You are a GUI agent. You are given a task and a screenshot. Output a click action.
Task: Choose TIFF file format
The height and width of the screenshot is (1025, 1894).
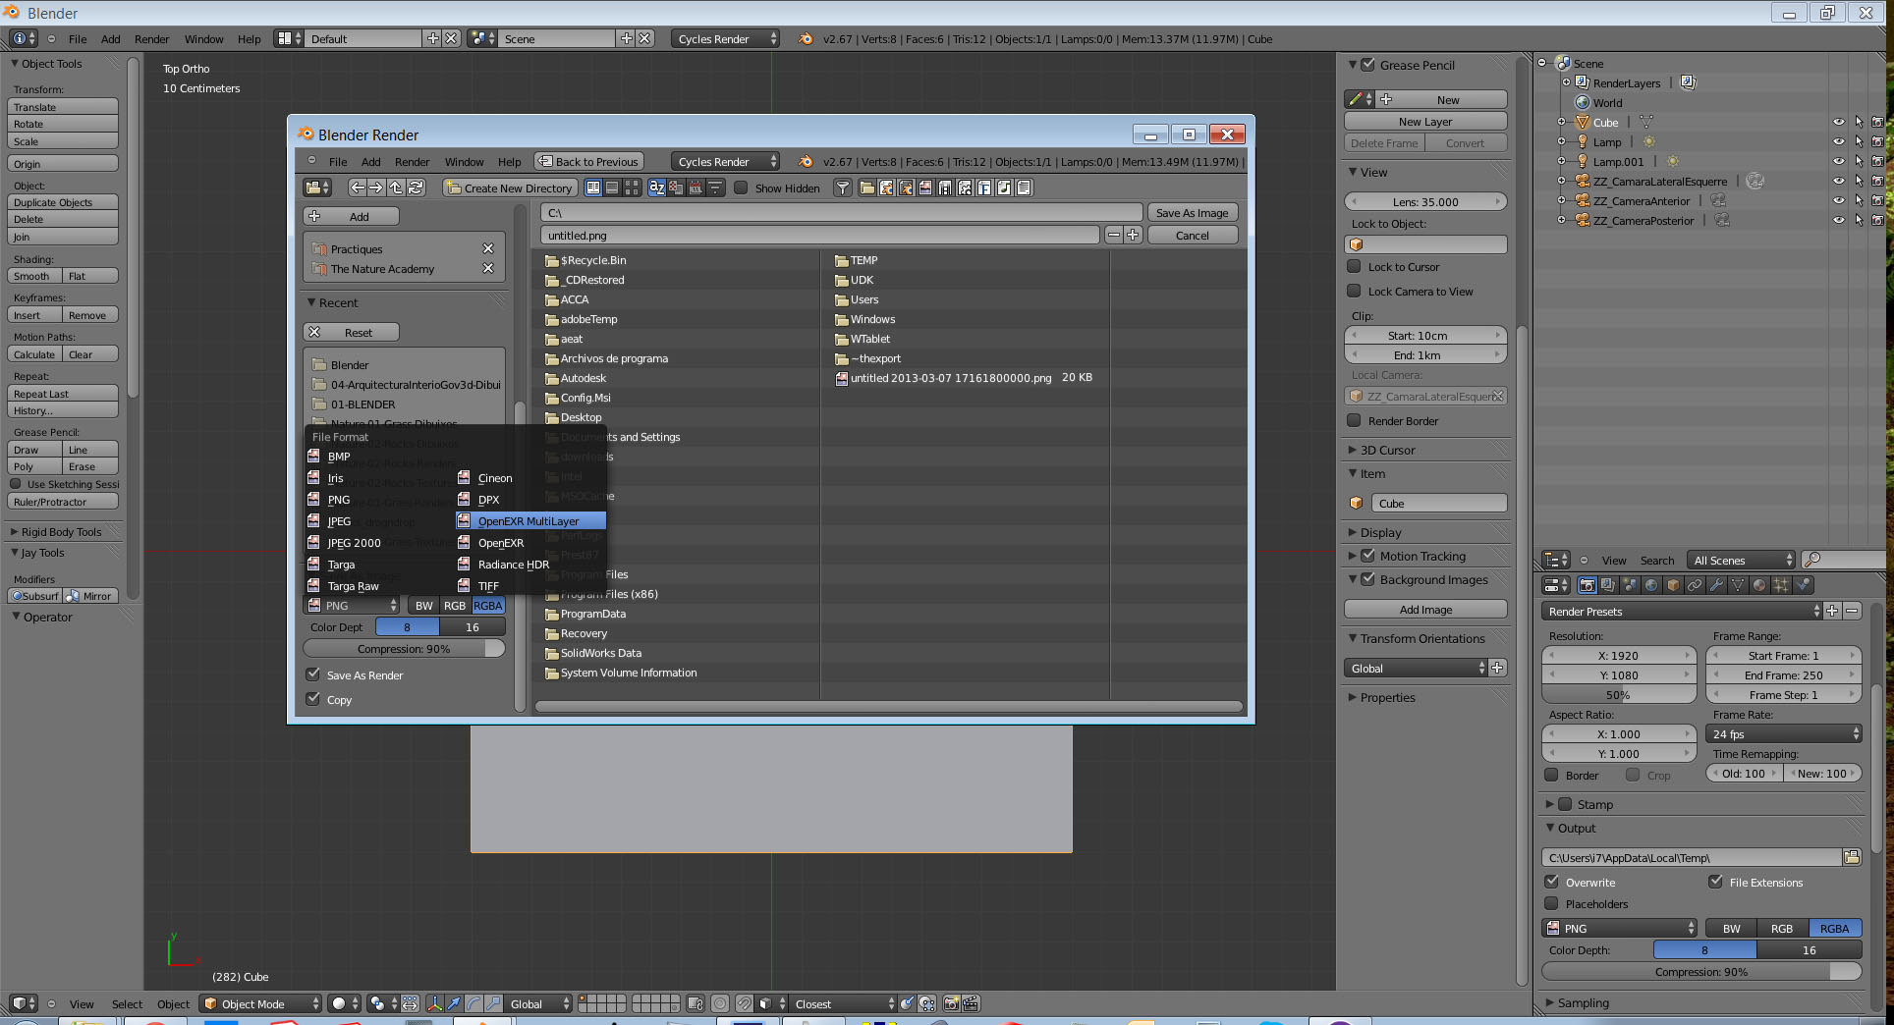(488, 585)
